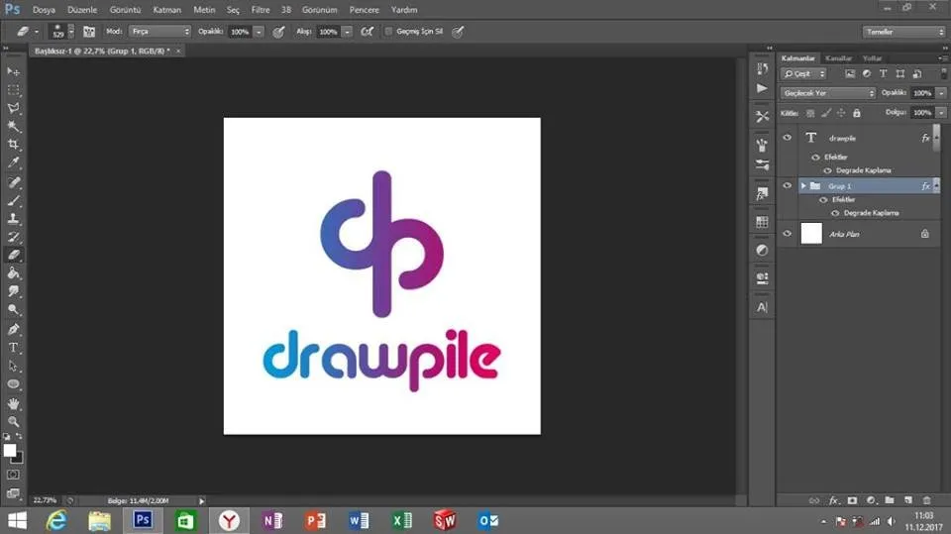Switch to the Yollar tab

(x=872, y=58)
